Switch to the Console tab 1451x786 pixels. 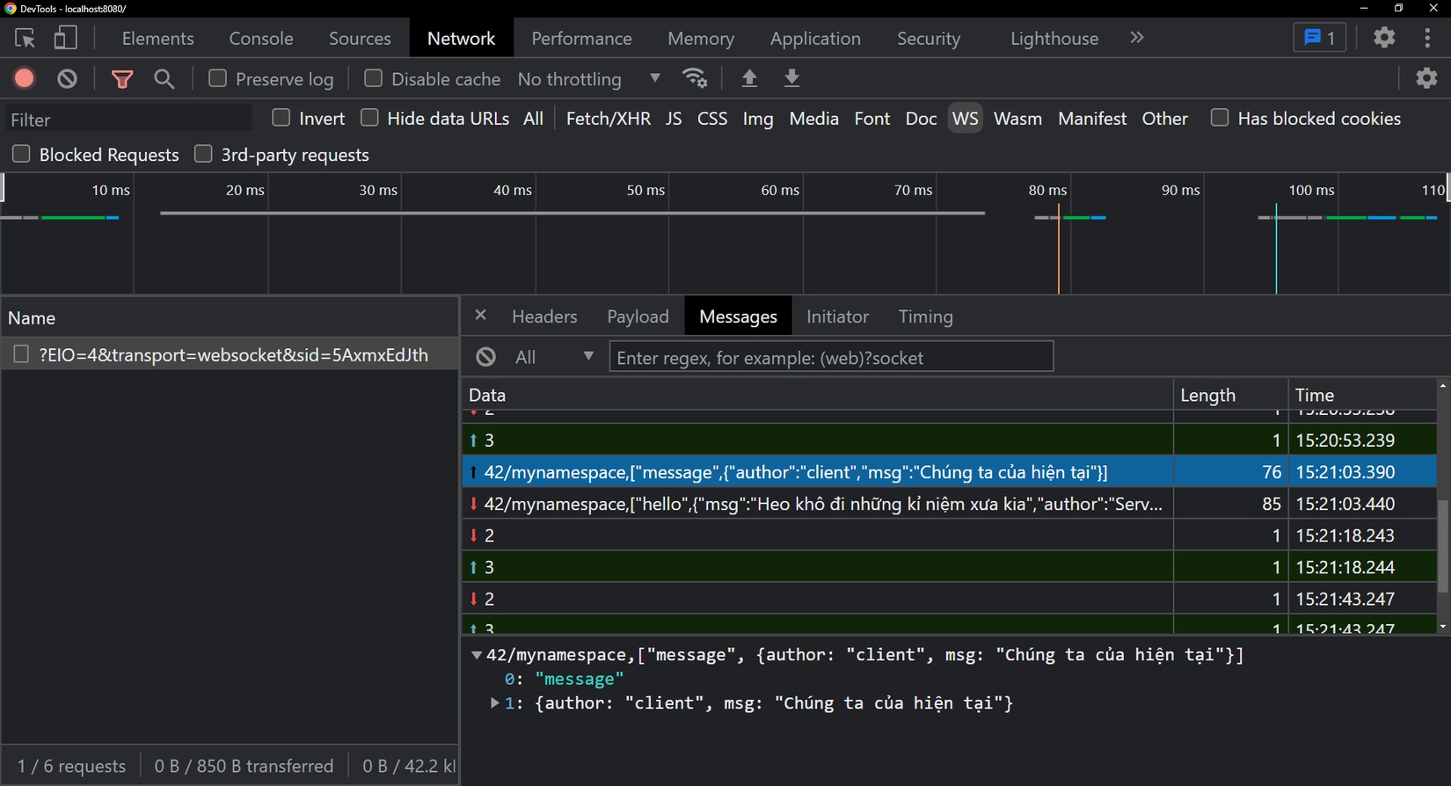261,38
